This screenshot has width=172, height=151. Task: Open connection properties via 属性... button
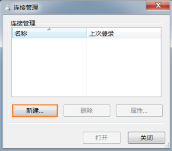coord(139,110)
